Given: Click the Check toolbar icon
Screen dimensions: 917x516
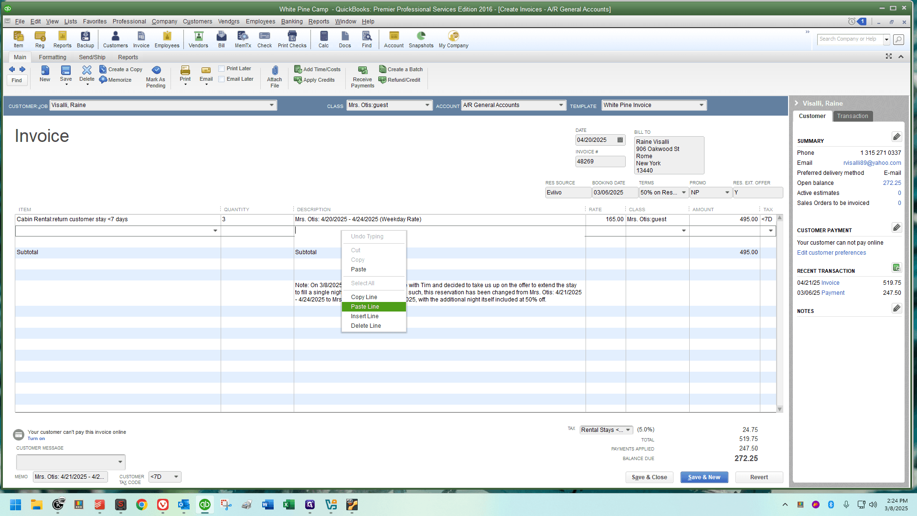Looking at the screenshot, I should coord(264,39).
